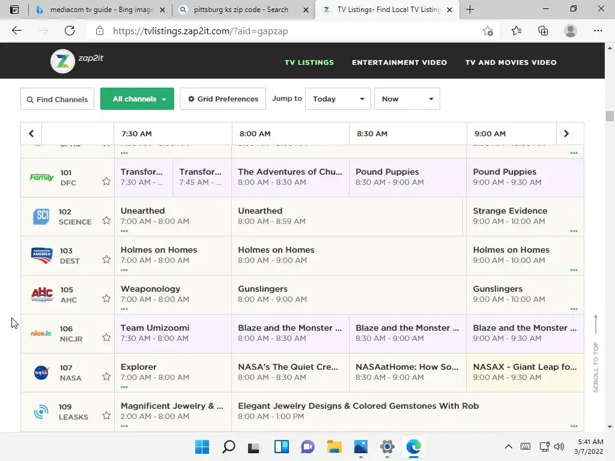Click the zap2it logo icon

tap(62, 61)
